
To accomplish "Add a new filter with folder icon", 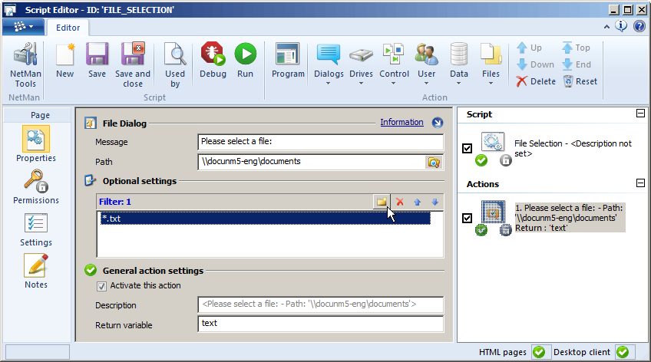I will point(381,202).
